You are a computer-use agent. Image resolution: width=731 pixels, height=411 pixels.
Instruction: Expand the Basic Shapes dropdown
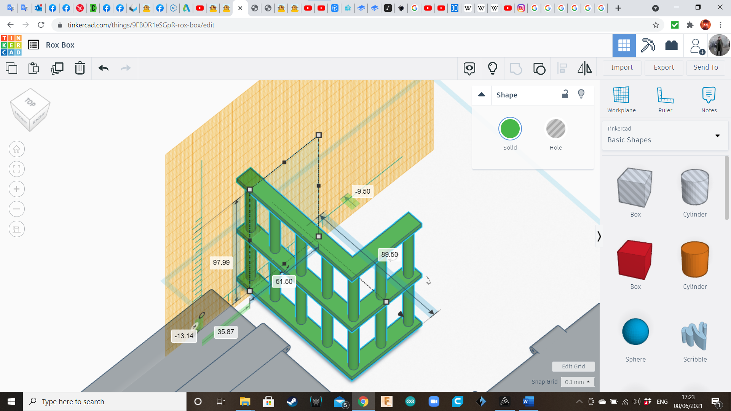point(717,136)
